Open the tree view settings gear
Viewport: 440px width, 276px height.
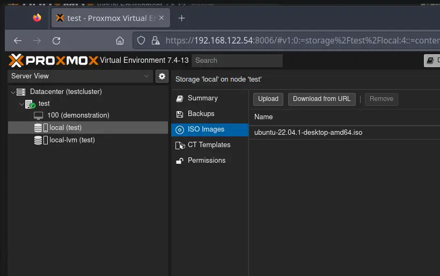(162, 76)
